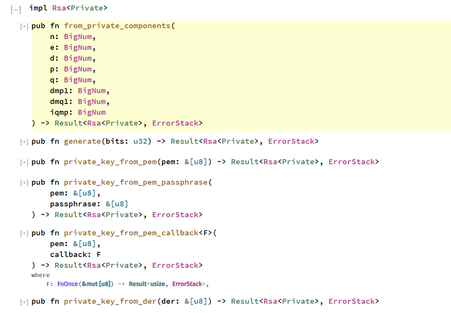Open the BigNum link for parameter iqmp
The image size is (451, 313).
(92, 112)
